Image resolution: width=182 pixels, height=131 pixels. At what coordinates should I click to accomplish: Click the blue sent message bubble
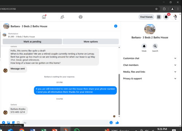75,90
